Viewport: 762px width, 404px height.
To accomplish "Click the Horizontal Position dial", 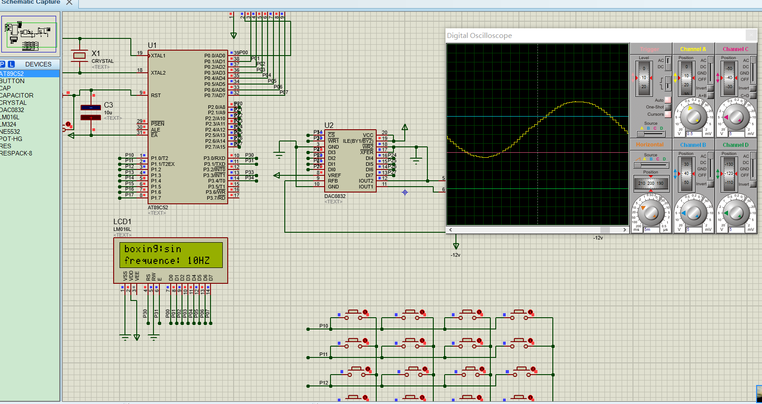I will point(651,183).
